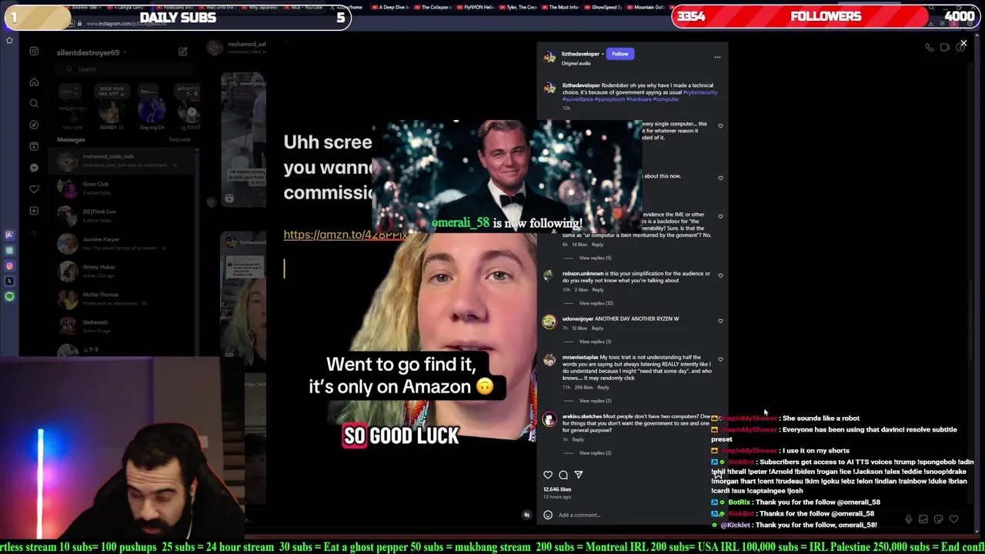Like the udonenjoyer comment
This screenshot has width=985, height=554.
click(720, 321)
